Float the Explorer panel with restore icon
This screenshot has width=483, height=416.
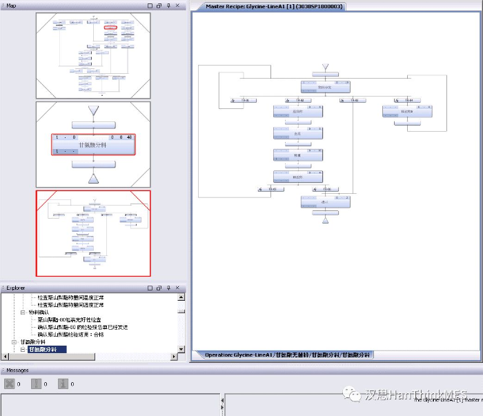(159, 288)
